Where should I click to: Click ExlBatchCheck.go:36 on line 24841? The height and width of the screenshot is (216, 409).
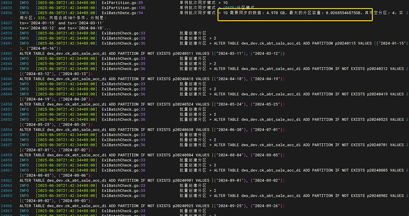tap(123, 43)
